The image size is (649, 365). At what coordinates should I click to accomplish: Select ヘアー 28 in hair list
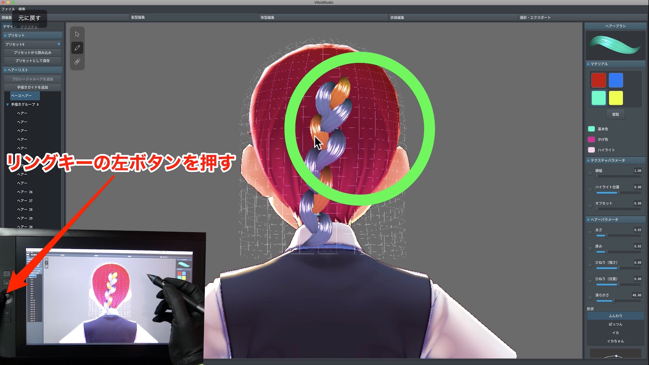tap(25, 209)
